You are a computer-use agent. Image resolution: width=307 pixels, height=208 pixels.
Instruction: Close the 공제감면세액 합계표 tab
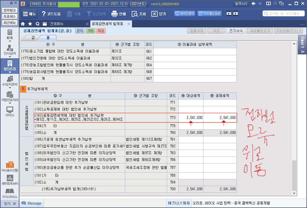129,24
